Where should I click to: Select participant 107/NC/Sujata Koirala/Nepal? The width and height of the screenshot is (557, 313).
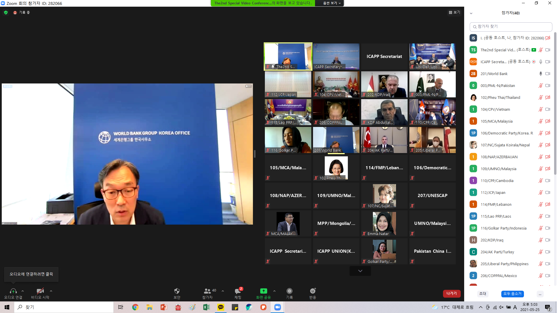coord(511,145)
